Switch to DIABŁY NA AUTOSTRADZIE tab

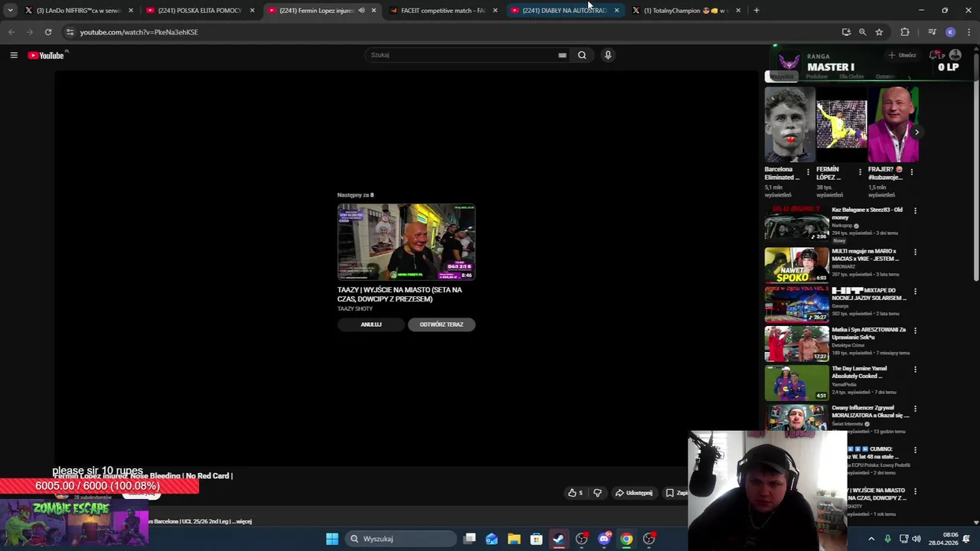[x=564, y=11]
